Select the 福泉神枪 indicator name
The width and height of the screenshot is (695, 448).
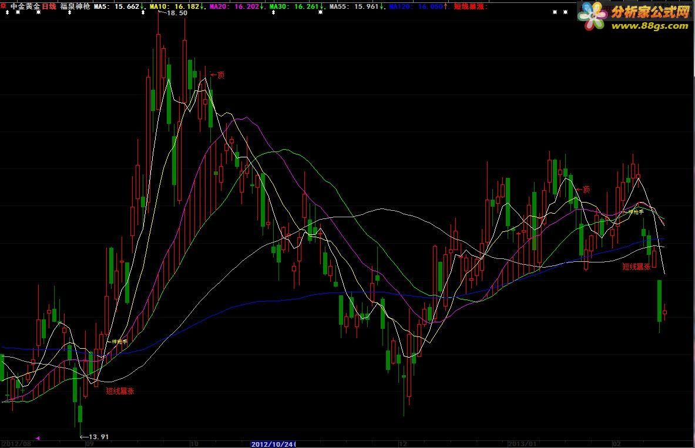pyautogui.click(x=75, y=6)
